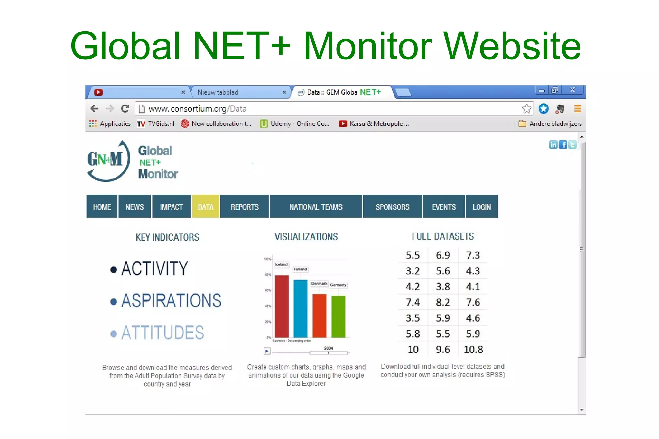The image size is (659, 439).
Task: Click the Evernote elephant extension icon
Action: (x=560, y=109)
